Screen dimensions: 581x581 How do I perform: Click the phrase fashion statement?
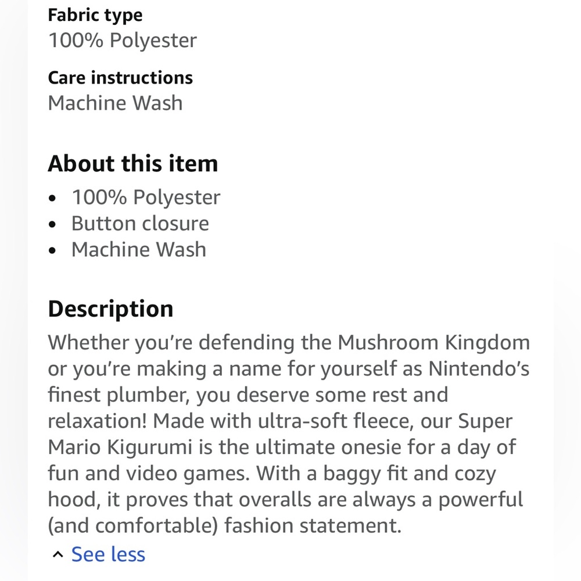click(313, 526)
